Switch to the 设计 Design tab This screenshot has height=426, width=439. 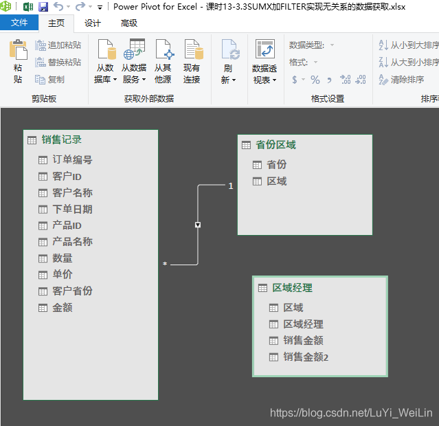point(93,23)
